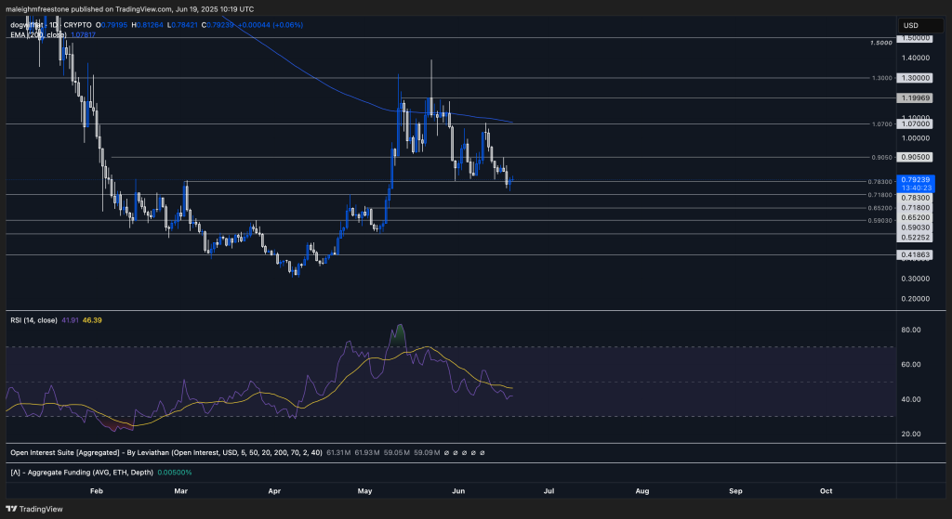The height and width of the screenshot is (519, 952).
Task: Click the Oct label on time axis
Action: point(825,488)
